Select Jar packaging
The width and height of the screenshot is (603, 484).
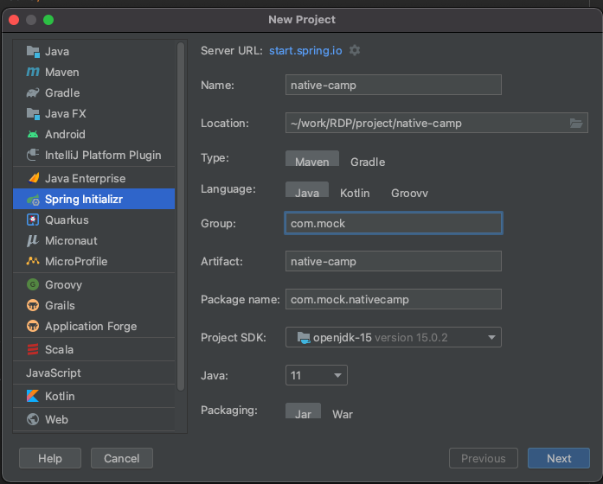(303, 411)
